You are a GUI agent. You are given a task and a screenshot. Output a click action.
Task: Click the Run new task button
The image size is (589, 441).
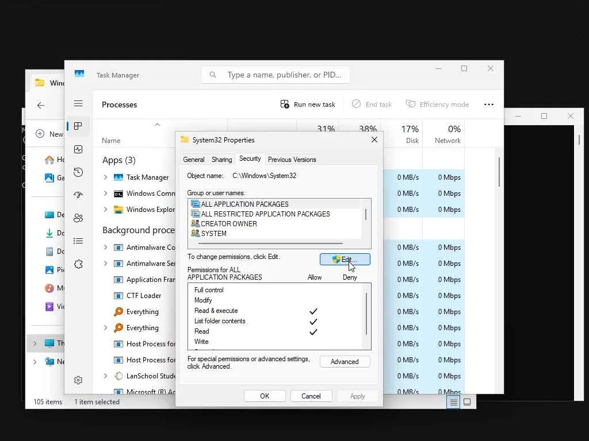[x=308, y=105]
